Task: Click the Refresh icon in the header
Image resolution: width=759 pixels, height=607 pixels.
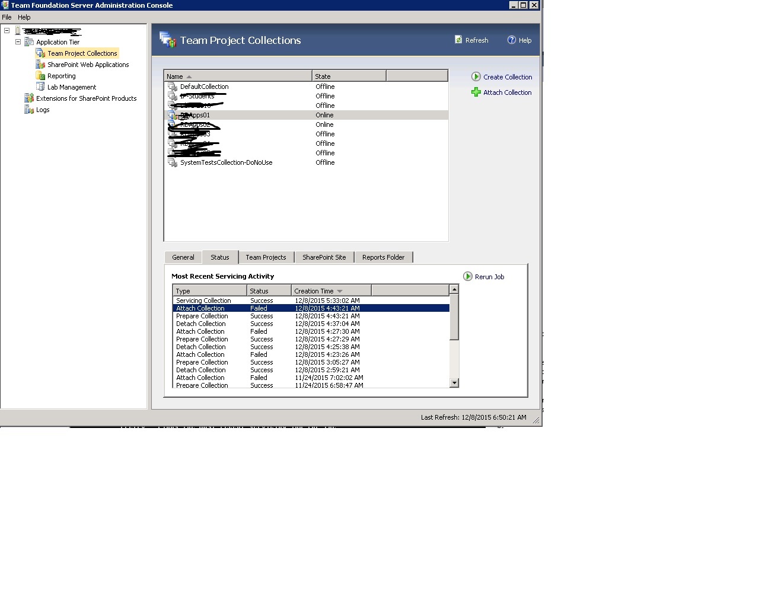Action: (x=458, y=40)
